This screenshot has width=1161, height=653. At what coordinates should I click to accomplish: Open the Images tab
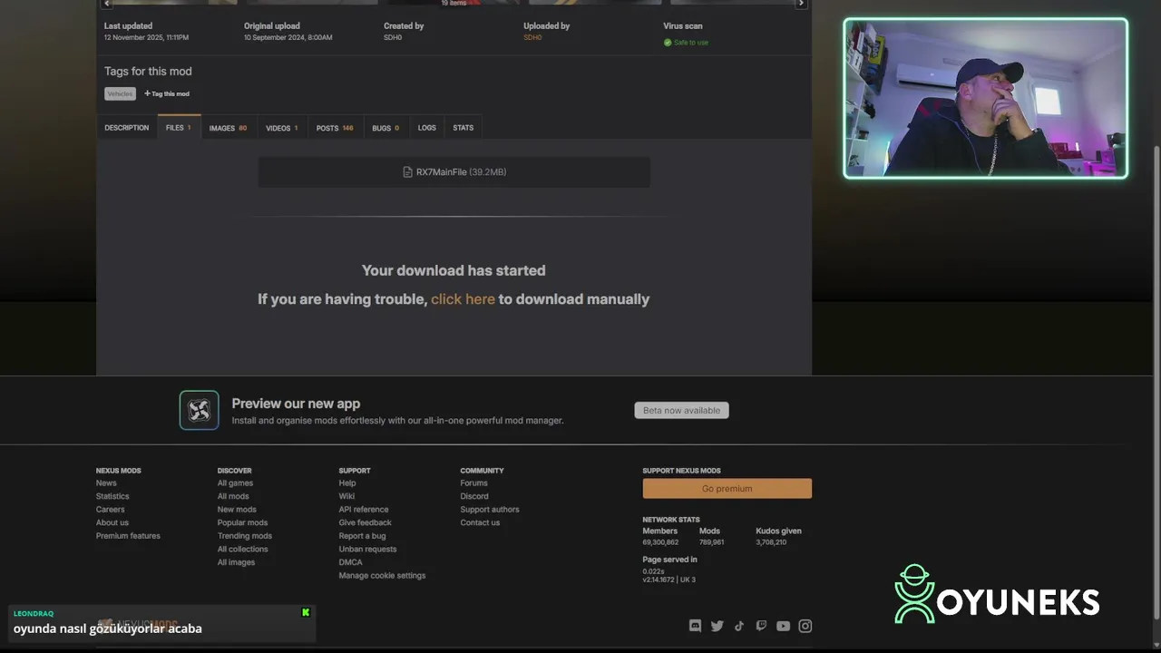click(228, 128)
